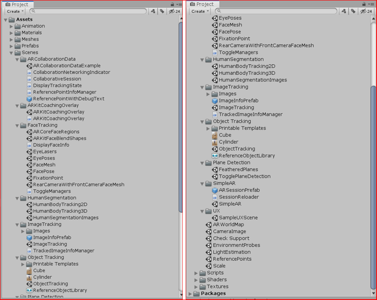Collapse FaceTracking folder in left panel
Image resolution: width=377 pixels, height=300 pixels.
tap(17, 126)
